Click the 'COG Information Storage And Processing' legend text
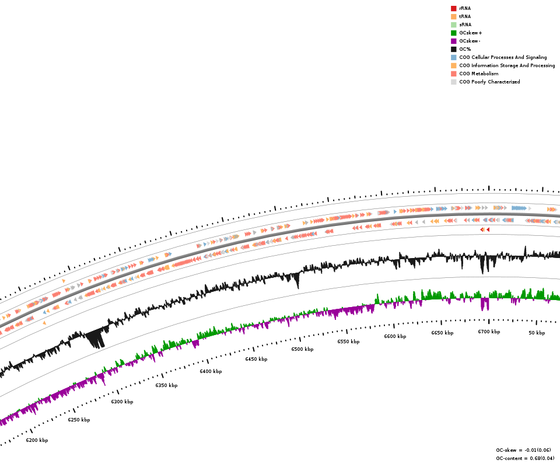The width and height of the screenshot is (560, 467). [x=507, y=66]
